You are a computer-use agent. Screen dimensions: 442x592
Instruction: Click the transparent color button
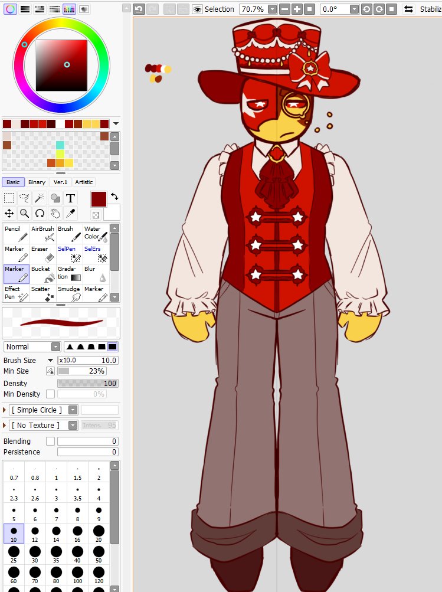(x=96, y=215)
